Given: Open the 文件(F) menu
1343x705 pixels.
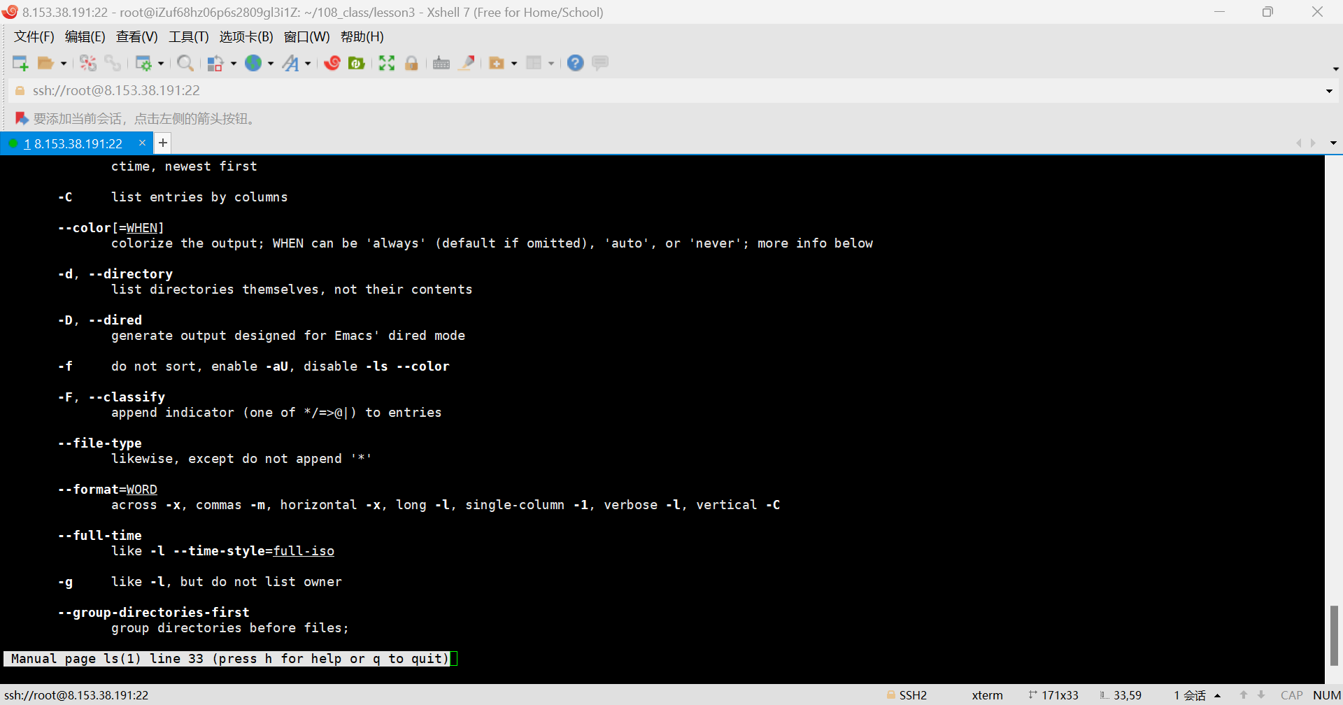Looking at the screenshot, I should point(34,37).
